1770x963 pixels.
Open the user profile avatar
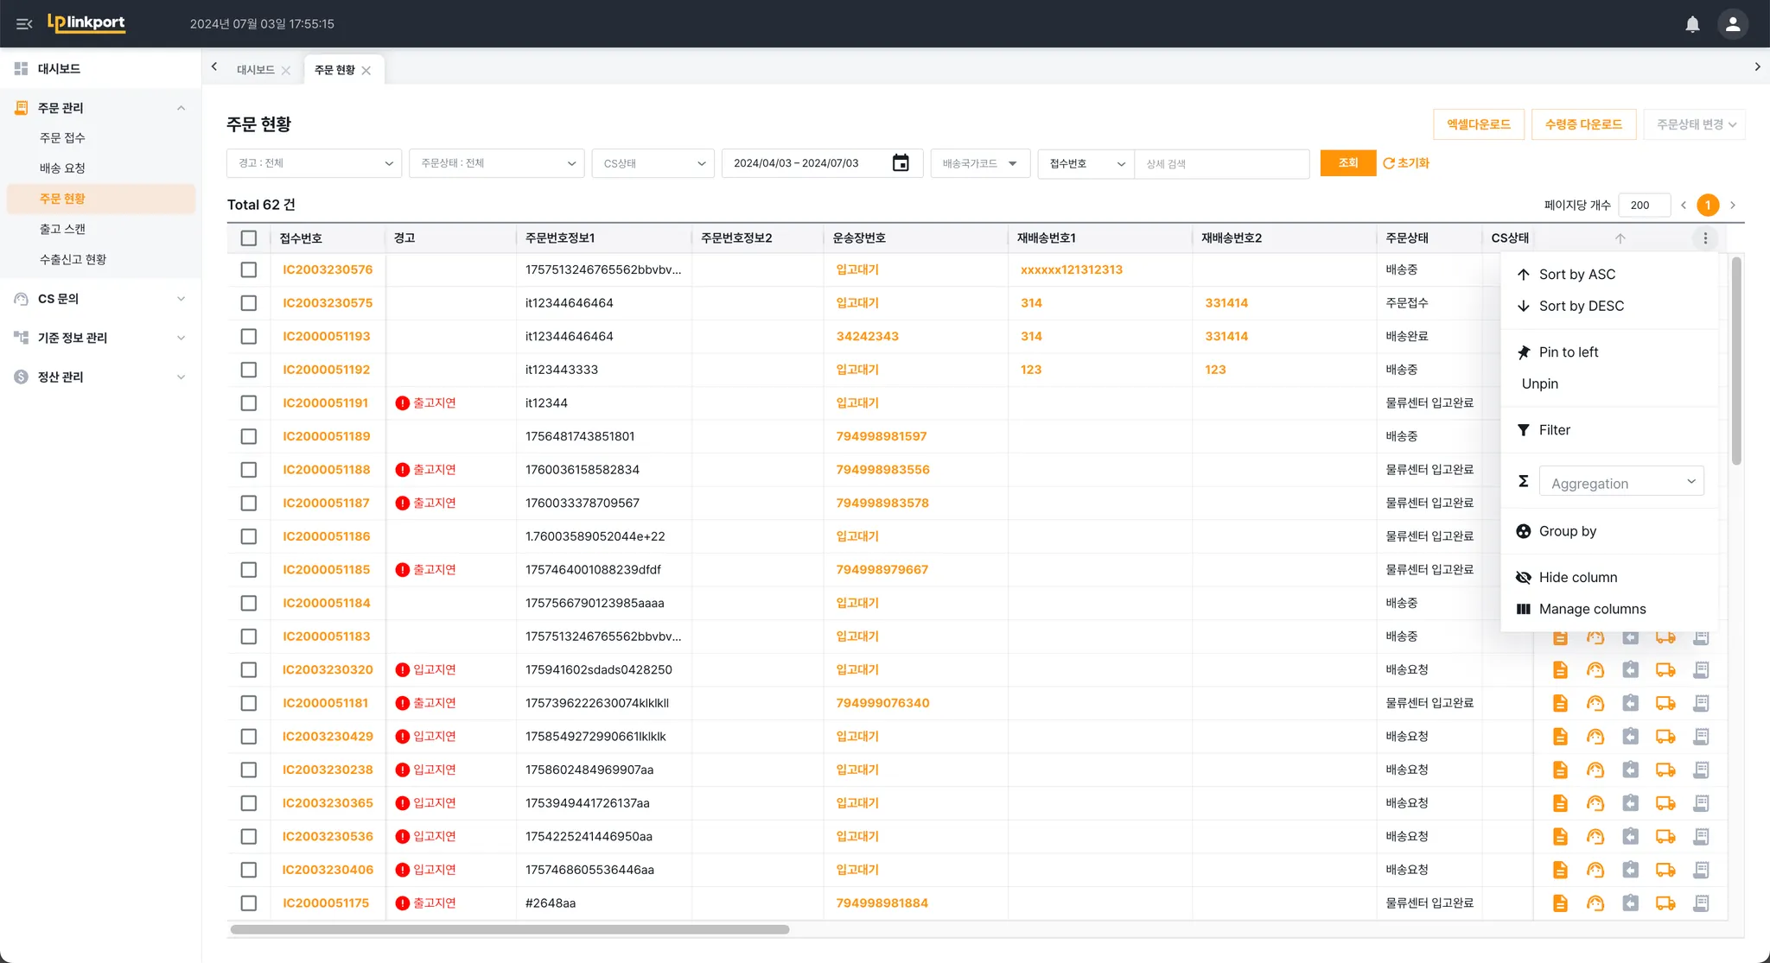coord(1732,24)
